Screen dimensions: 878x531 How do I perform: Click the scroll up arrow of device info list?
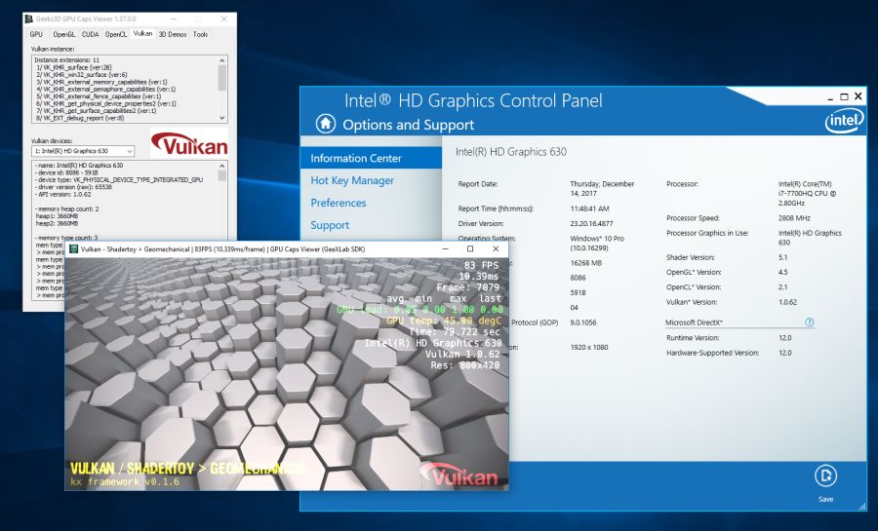click(222, 166)
